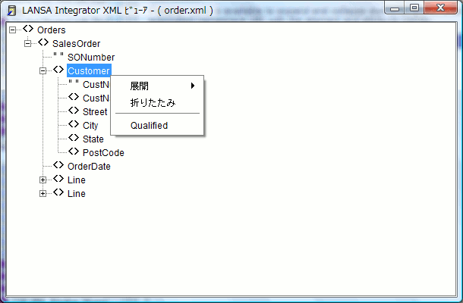Select the SONumber attribute item

click(91, 57)
